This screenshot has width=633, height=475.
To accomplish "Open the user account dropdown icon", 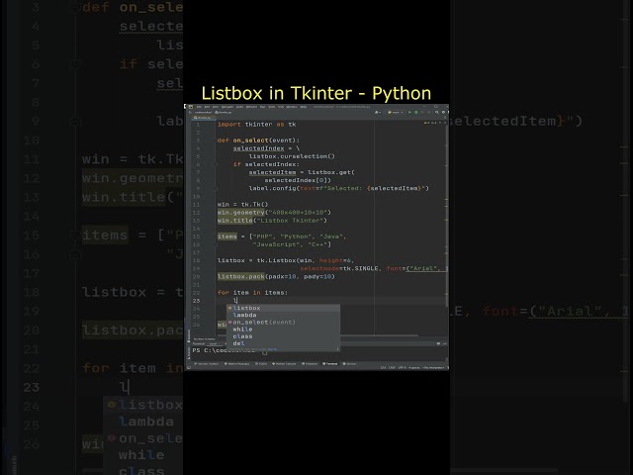I will click(x=378, y=112).
